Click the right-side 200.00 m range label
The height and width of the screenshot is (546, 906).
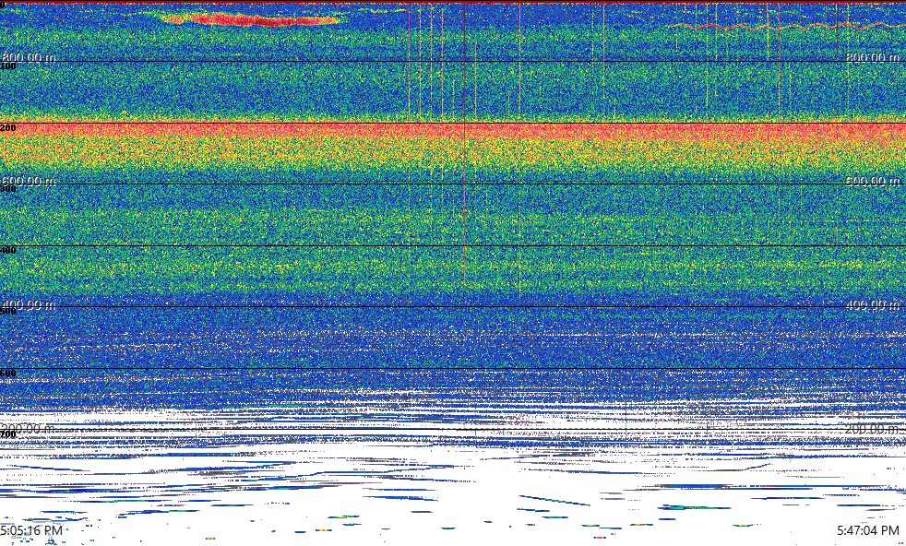(x=873, y=429)
